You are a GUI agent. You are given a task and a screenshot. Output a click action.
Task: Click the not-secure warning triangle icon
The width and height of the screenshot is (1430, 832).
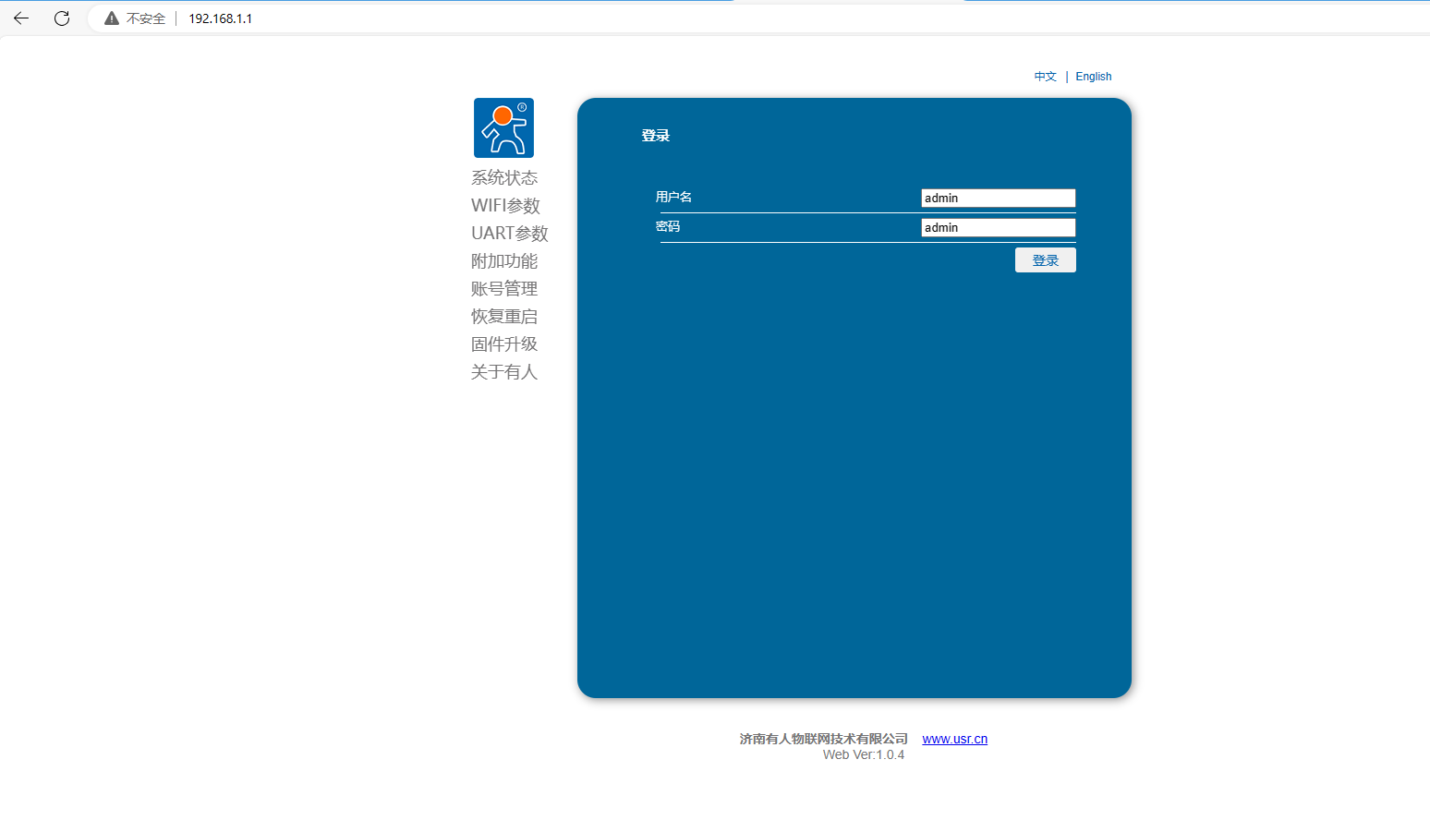[x=112, y=18]
